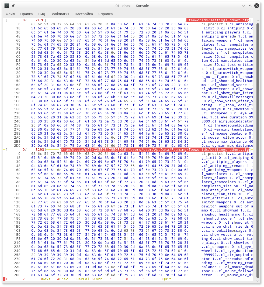The image size is (264, 287).
Task: Click '9999.cl_airjumpindicator' text in top pane
Action: click(x=227, y=121)
